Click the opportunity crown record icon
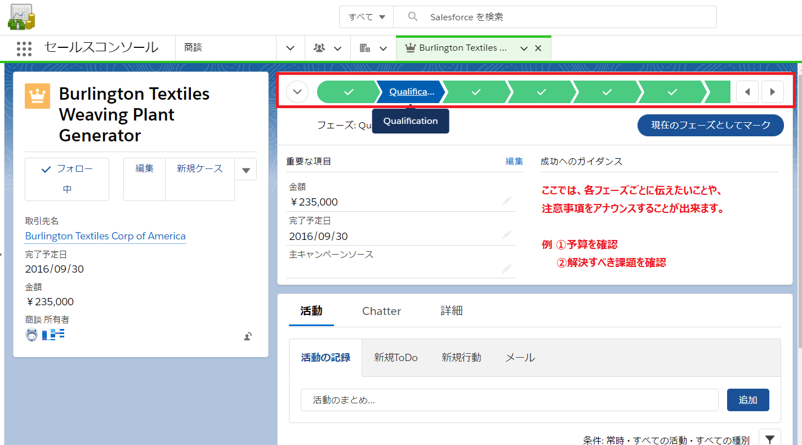 click(38, 96)
